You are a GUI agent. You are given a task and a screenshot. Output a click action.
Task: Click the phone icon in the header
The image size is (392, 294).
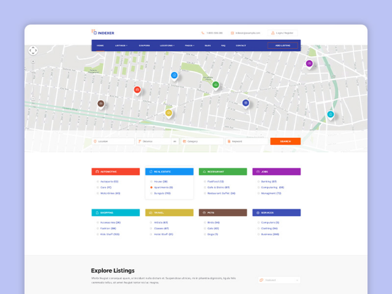(x=203, y=33)
